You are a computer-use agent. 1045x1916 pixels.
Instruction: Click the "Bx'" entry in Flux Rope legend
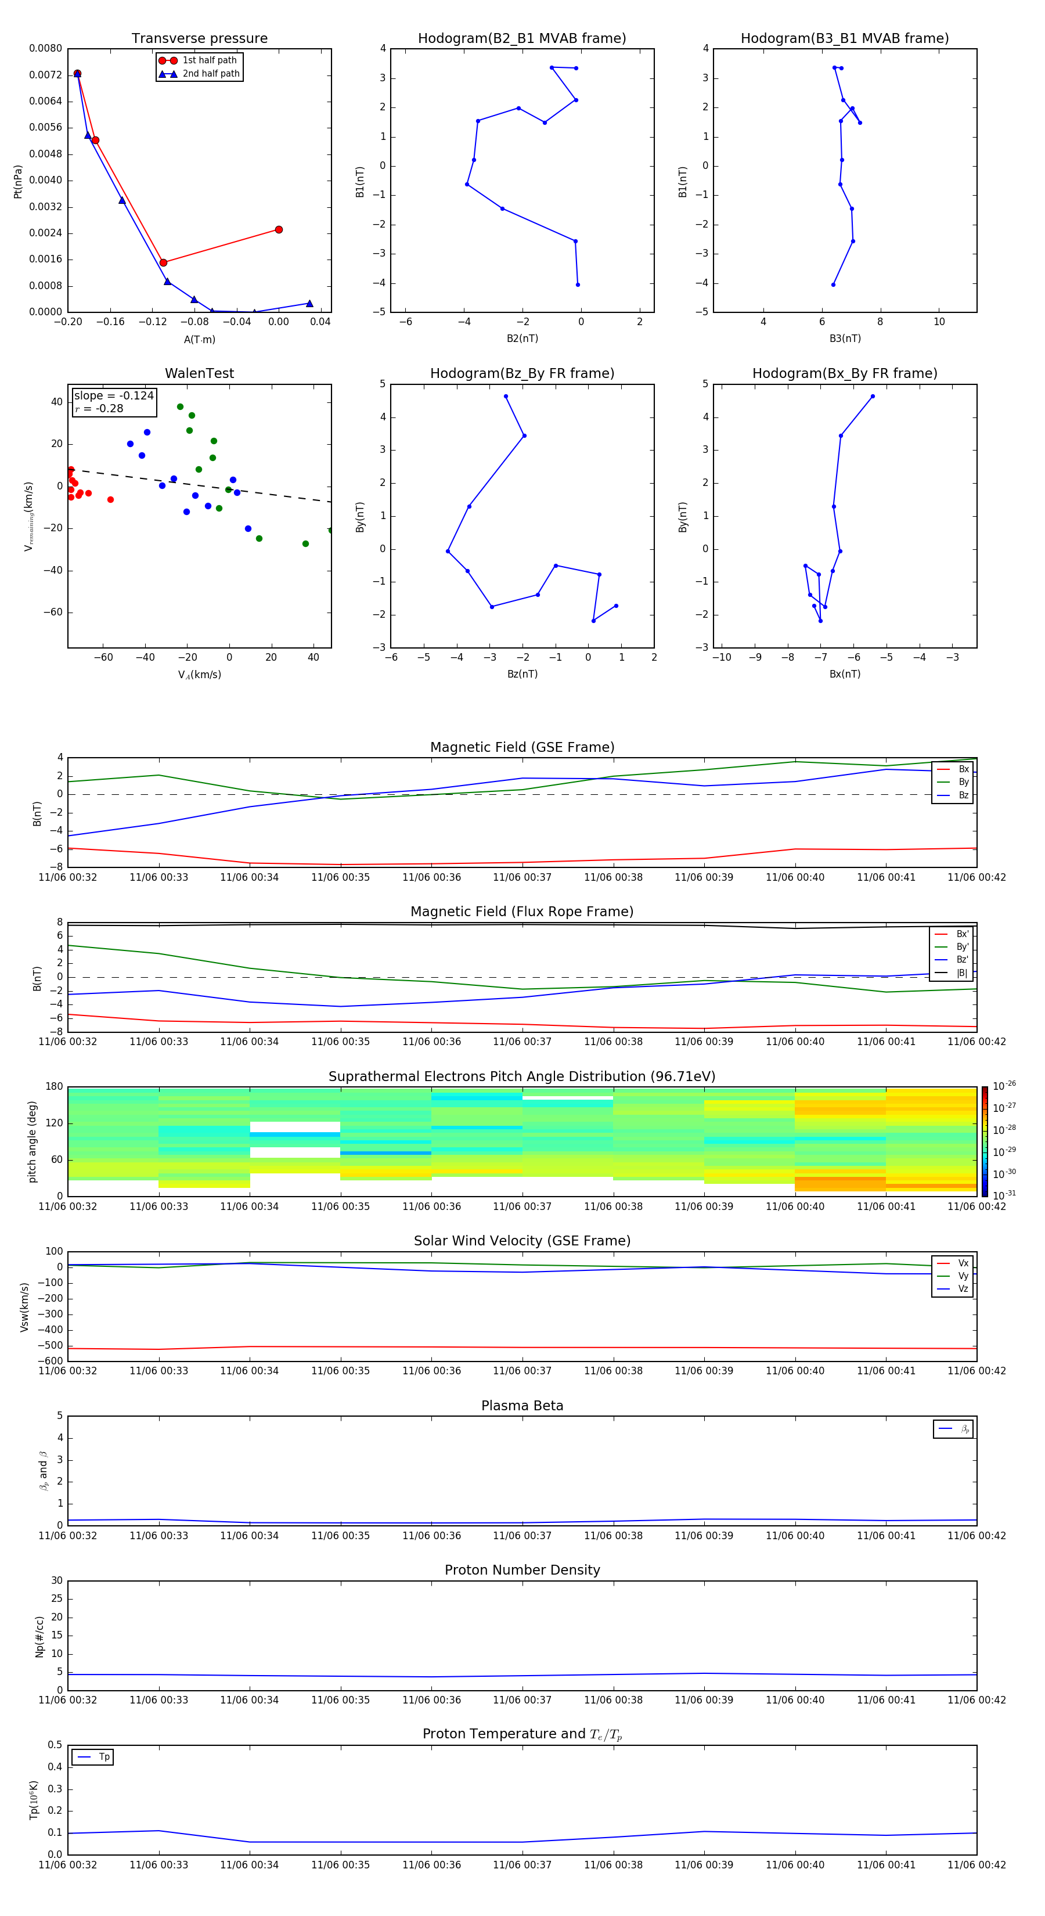coord(952,934)
